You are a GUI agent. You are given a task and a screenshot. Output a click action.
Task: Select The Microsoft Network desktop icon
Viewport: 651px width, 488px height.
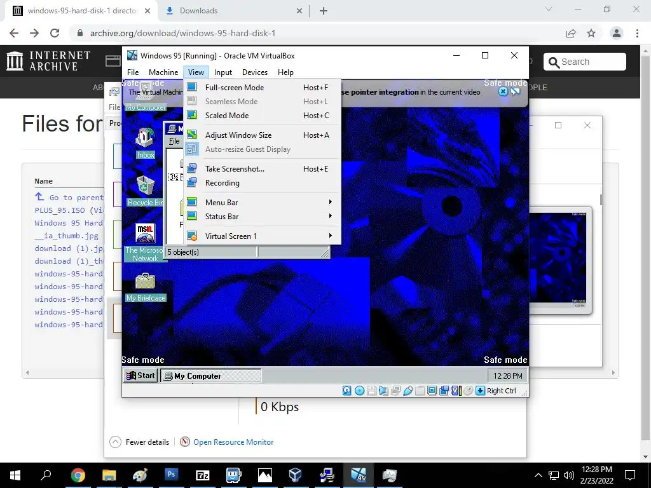[x=145, y=243]
